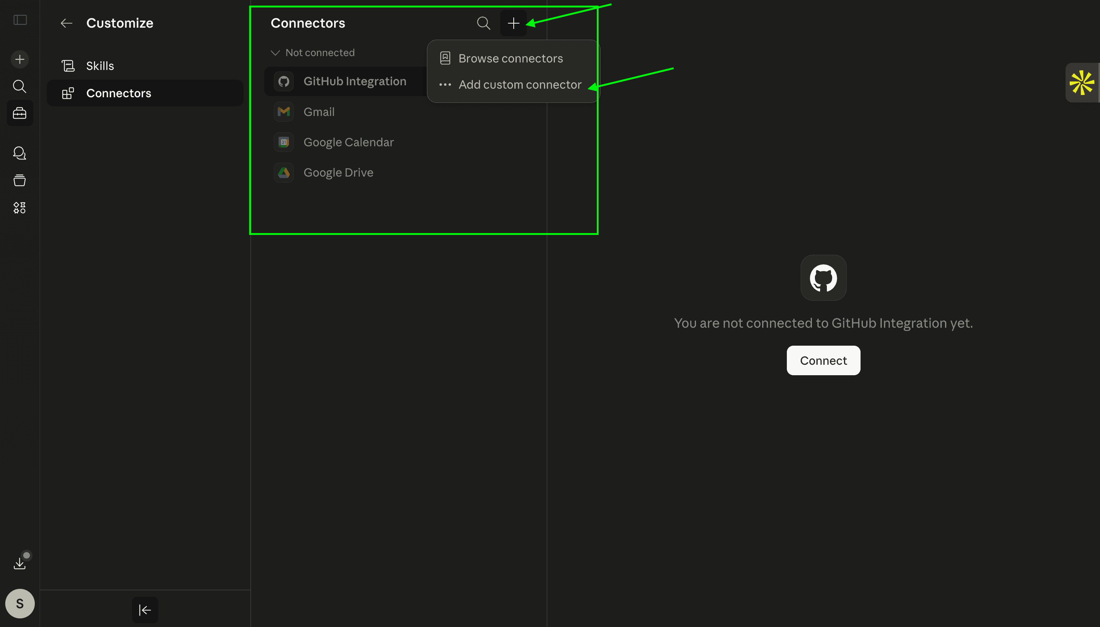Open the projects stack icon

tap(20, 180)
